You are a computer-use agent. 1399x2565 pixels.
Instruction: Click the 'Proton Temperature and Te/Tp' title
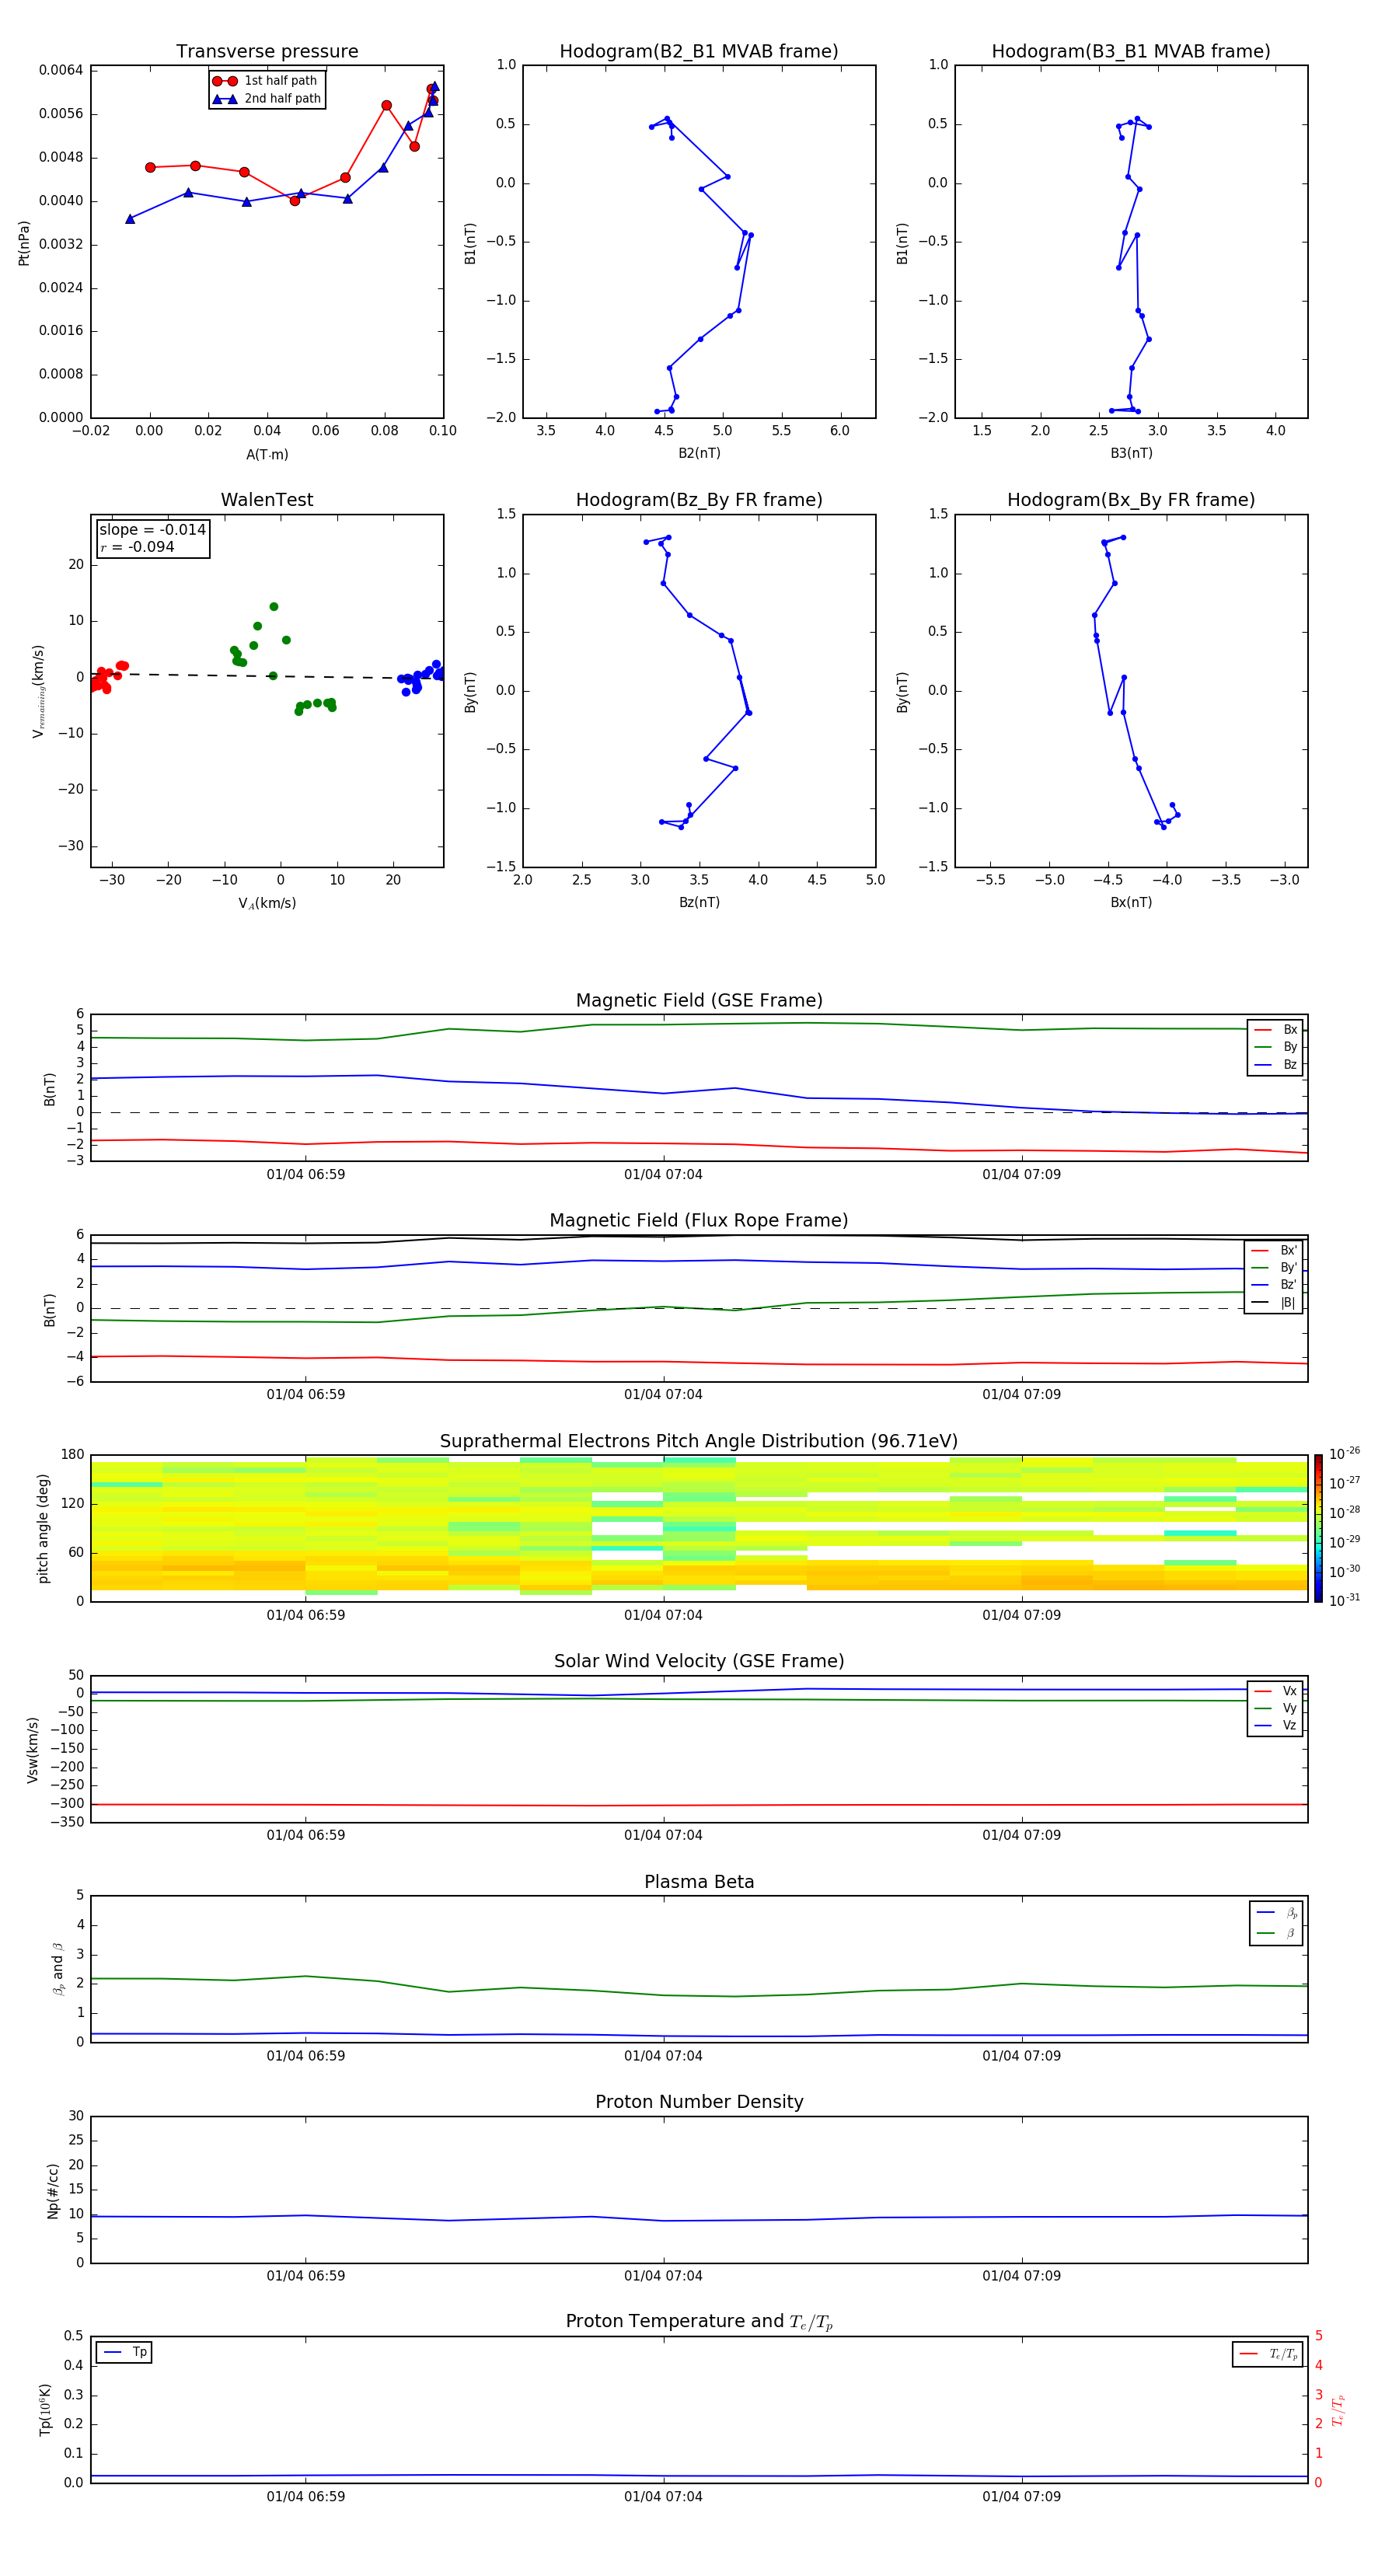pos(699,2322)
